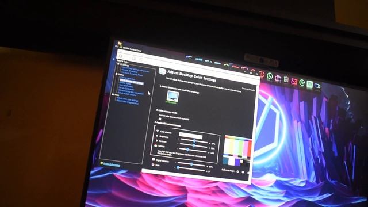The image size is (368, 207).
Task: Launch Spotify from the dock
Action: click(302, 83)
